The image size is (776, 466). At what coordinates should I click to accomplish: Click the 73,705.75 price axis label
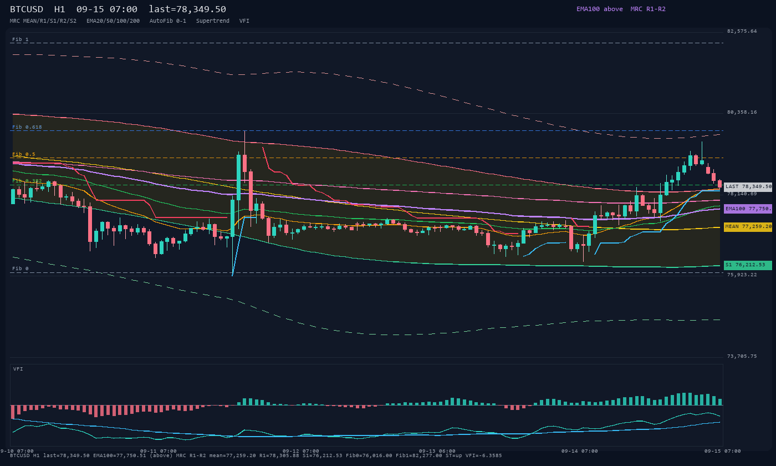742,356
